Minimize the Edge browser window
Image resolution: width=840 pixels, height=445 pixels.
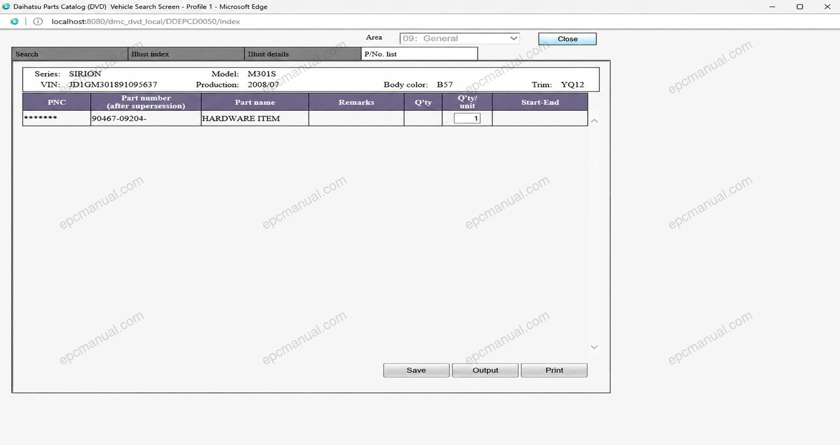[x=772, y=7]
